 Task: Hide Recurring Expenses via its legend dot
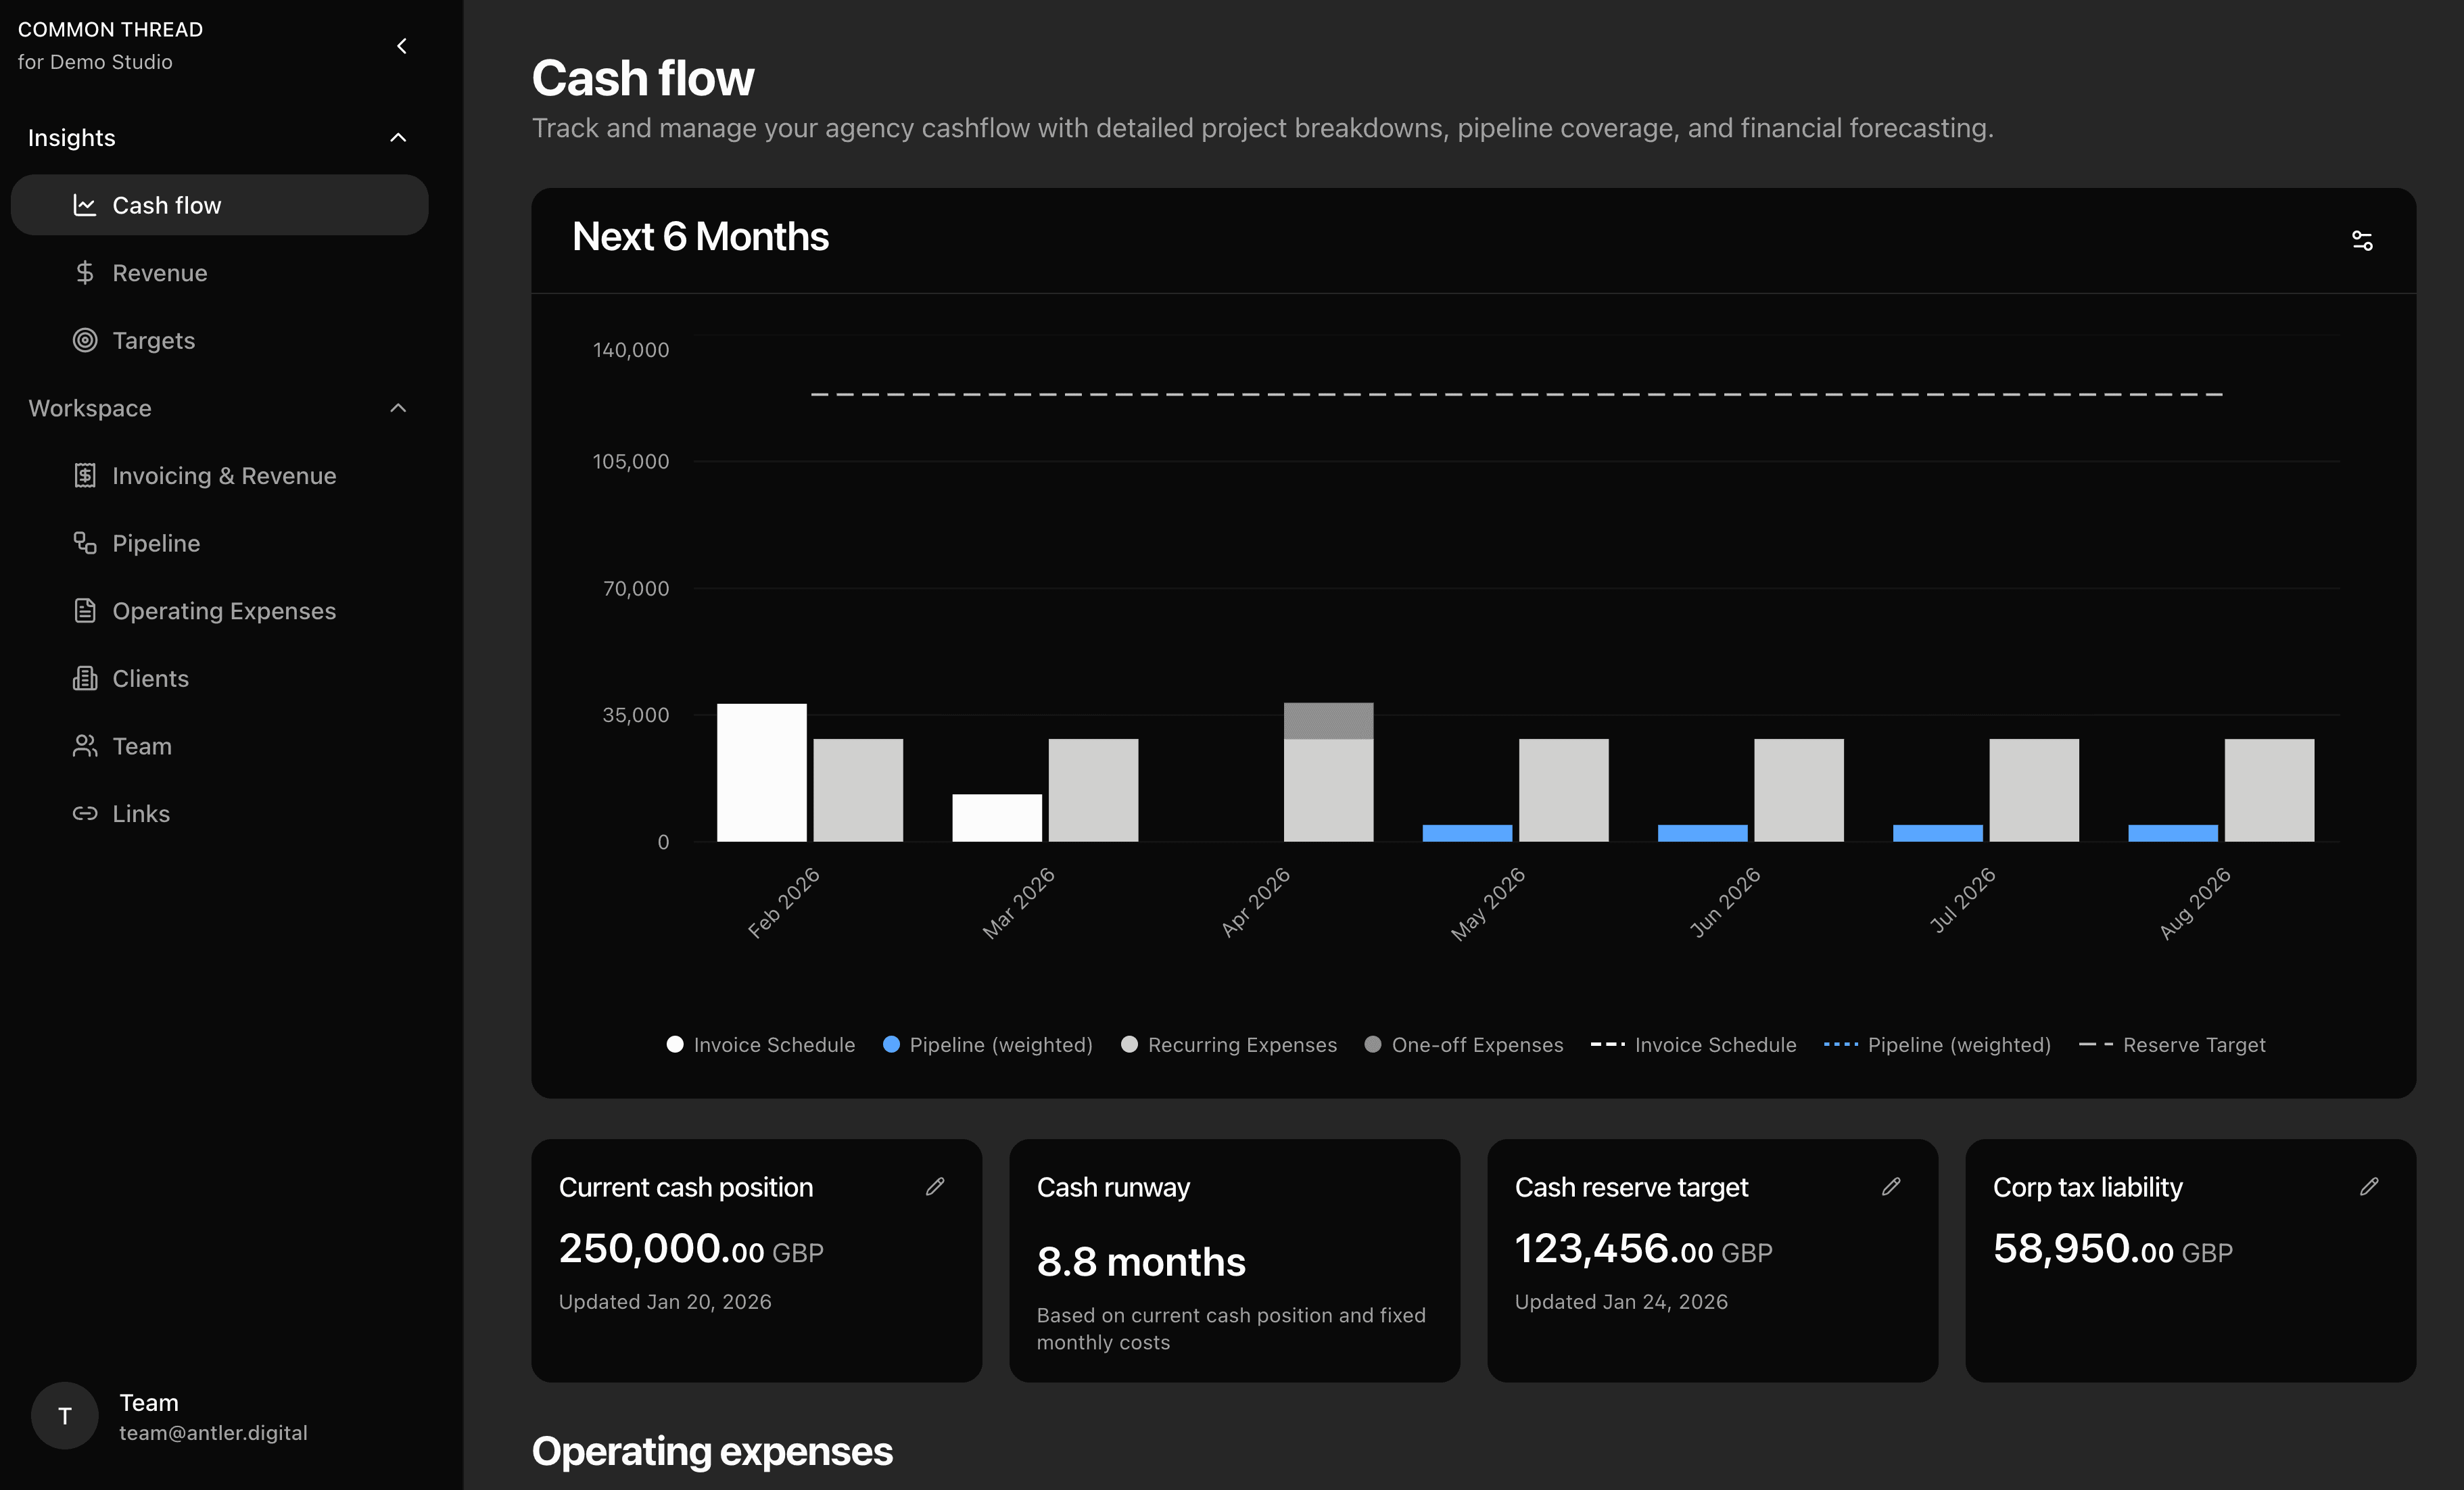[x=1130, y=1044]
